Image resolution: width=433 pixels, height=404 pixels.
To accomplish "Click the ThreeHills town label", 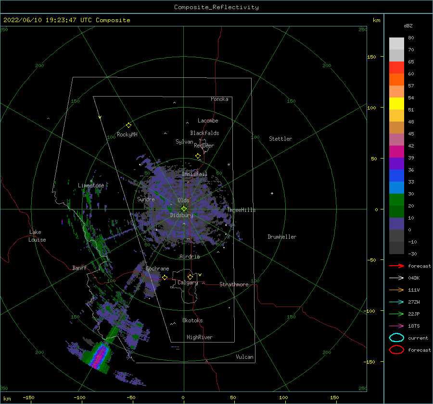I will click(242, 210).
